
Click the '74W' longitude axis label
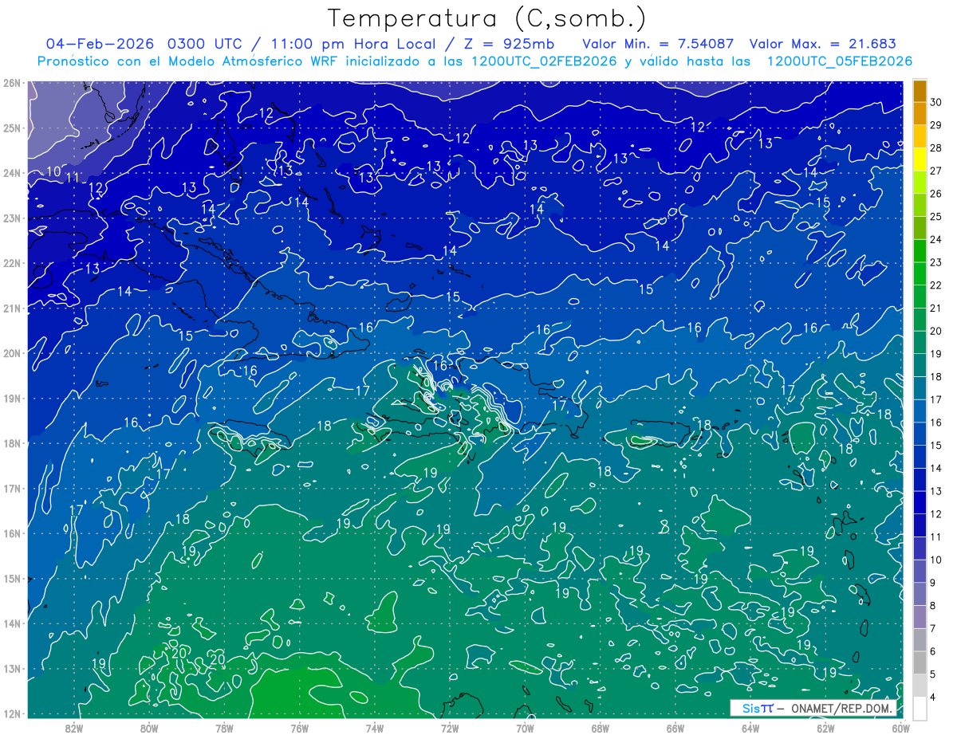tap(375, 727)
